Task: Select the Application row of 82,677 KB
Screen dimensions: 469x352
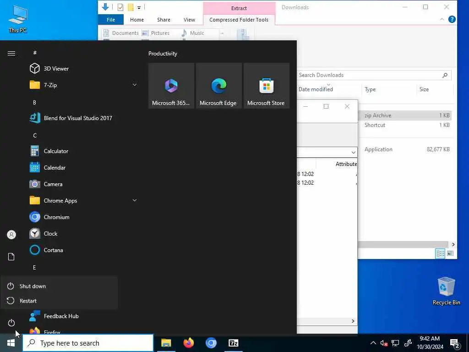Action: (x=404, y=149)
